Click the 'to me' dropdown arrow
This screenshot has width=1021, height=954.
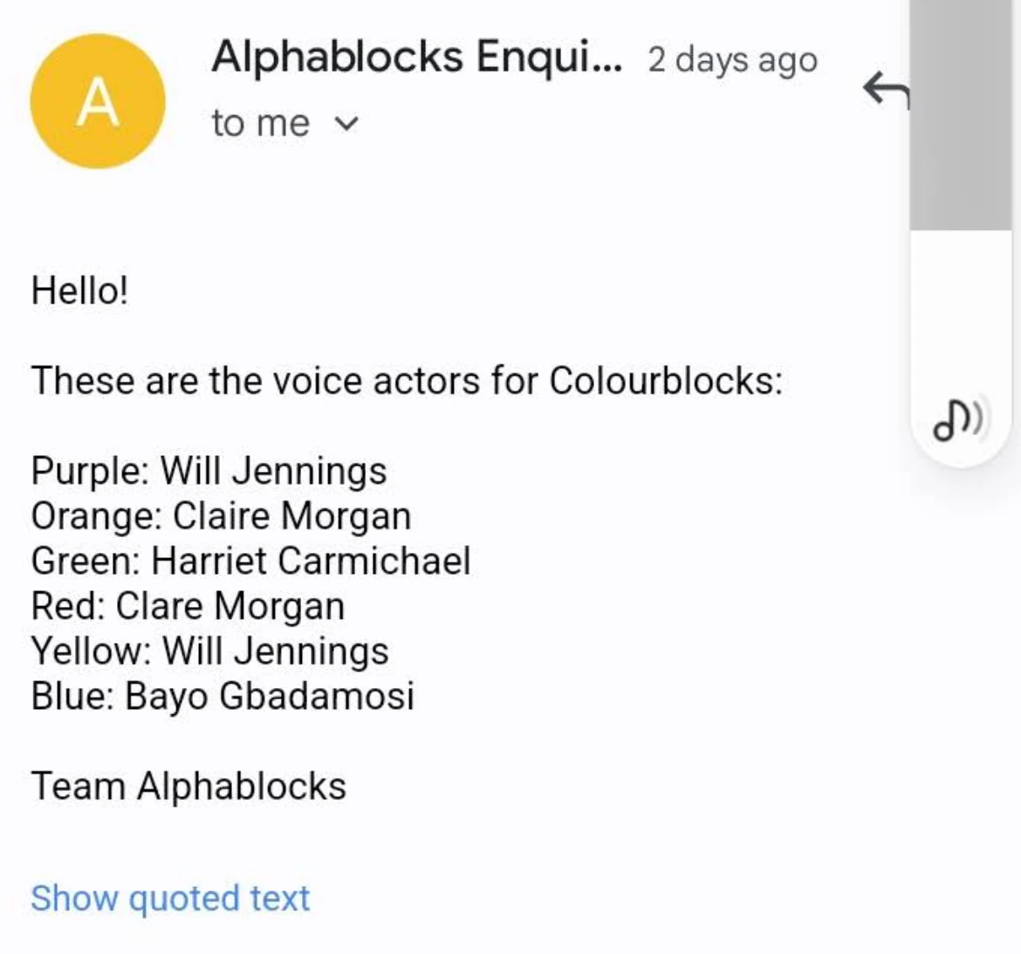[346, 123]
